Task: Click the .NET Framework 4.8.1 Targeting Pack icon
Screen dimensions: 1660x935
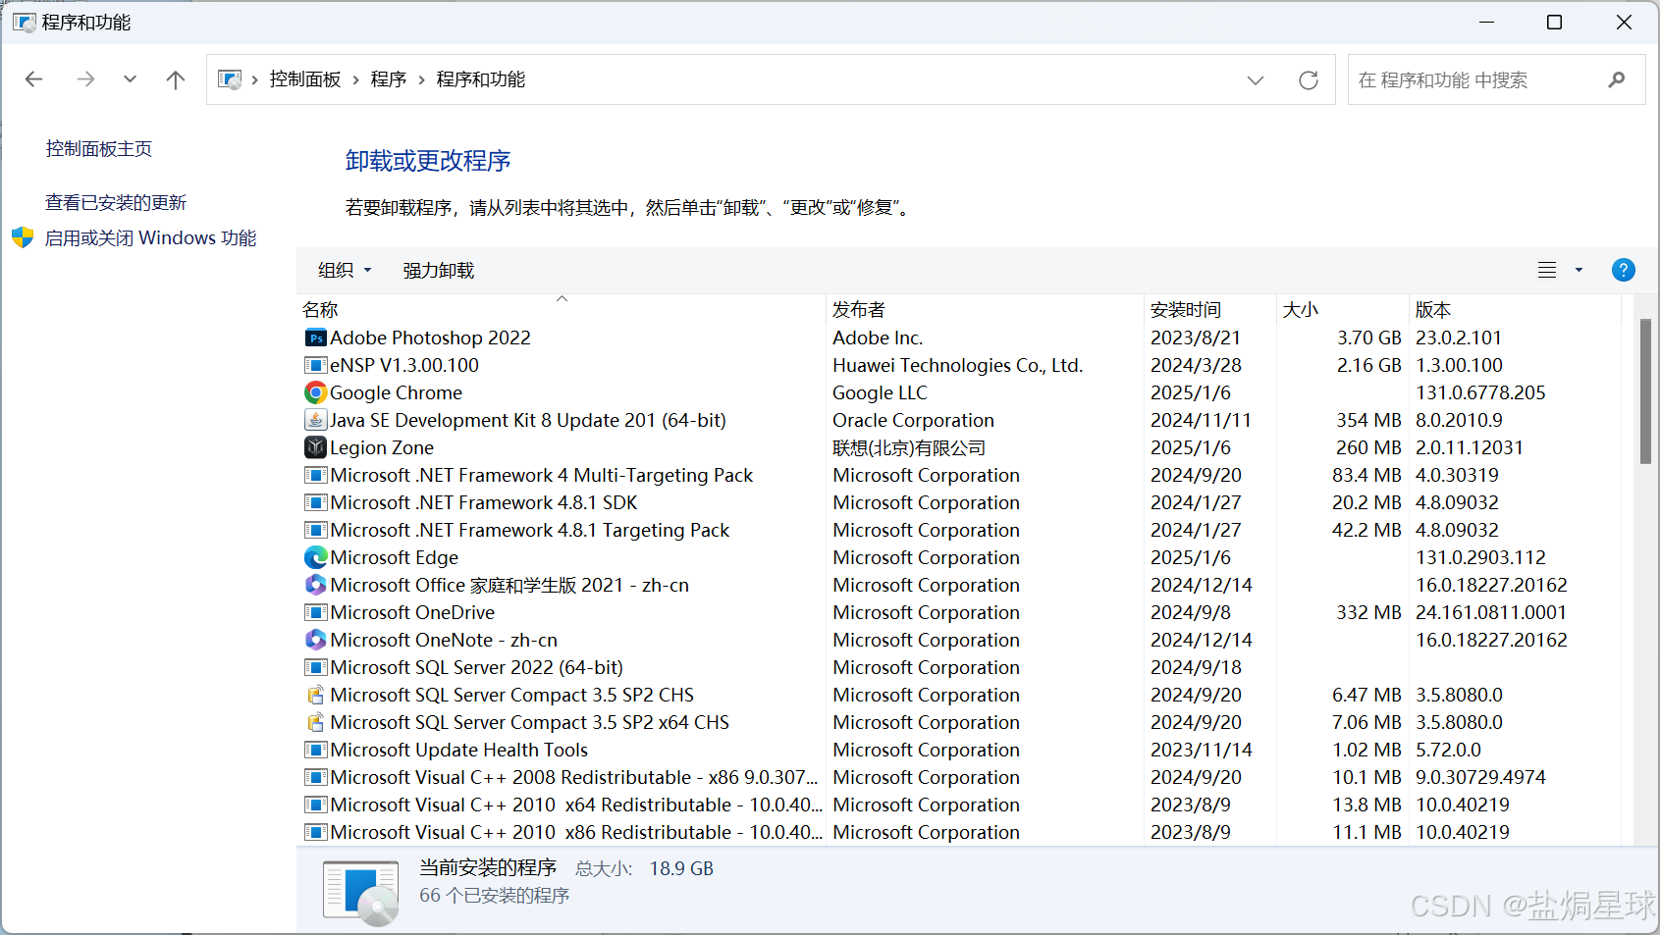Action: click(315, 531)
